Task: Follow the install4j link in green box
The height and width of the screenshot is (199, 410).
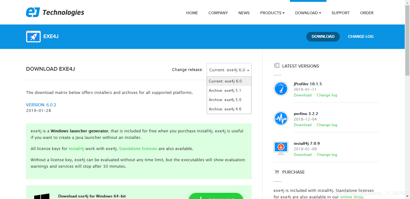Action: 76,149
